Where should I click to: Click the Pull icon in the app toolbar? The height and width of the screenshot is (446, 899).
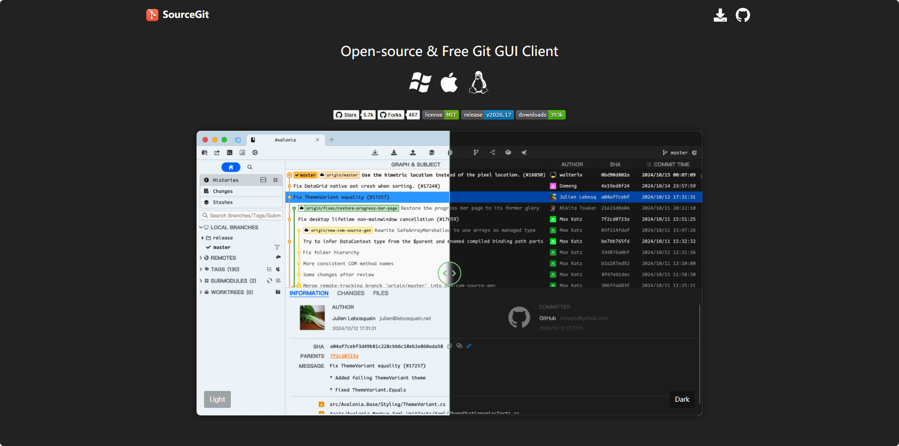[x=394, y=152]
